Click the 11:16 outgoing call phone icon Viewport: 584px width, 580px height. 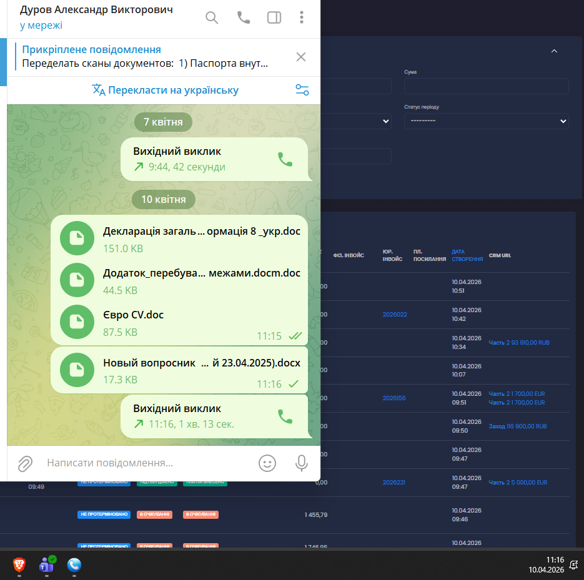pyautogui.click(x=285, y=416)
